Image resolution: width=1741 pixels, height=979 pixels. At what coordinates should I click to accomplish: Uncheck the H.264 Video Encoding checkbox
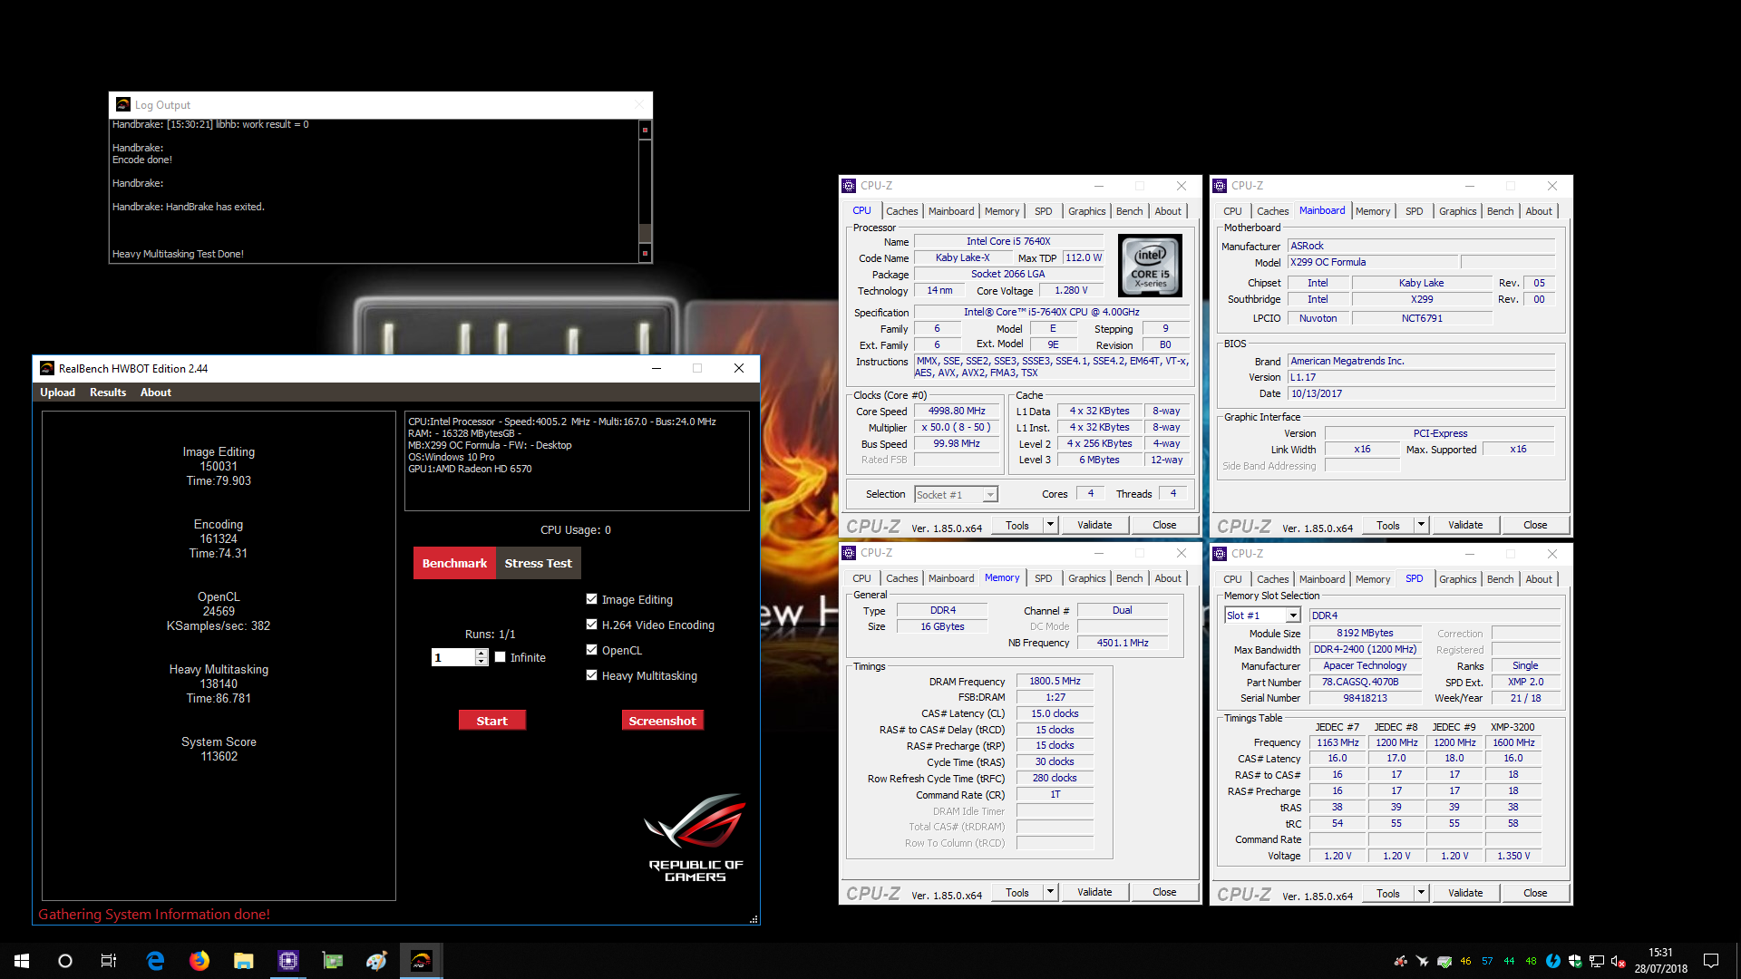coord(592,625)
